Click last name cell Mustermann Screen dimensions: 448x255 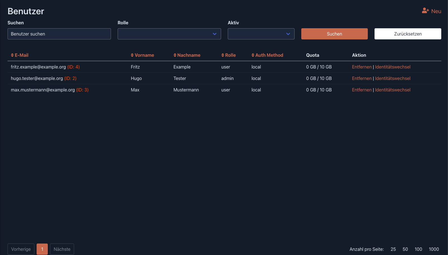[x=186, y=90]
